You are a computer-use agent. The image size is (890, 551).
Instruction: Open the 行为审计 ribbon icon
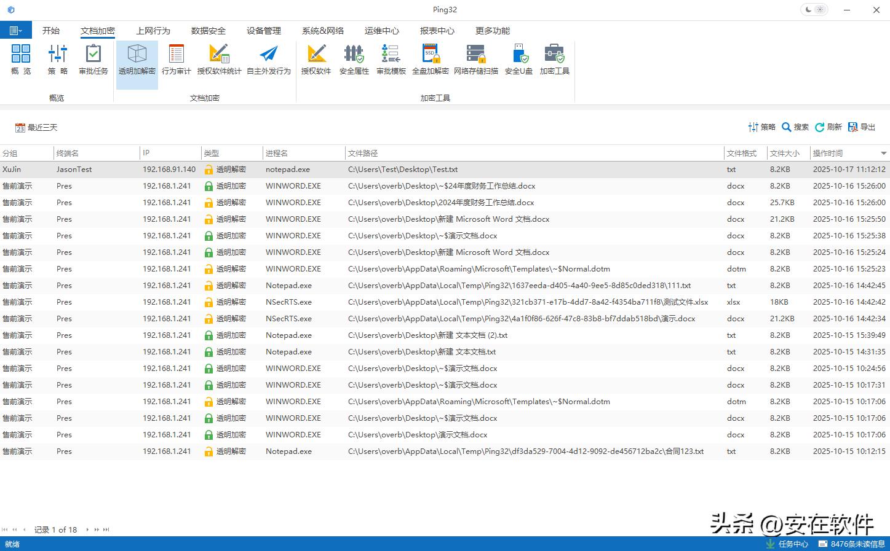point(176,60)
